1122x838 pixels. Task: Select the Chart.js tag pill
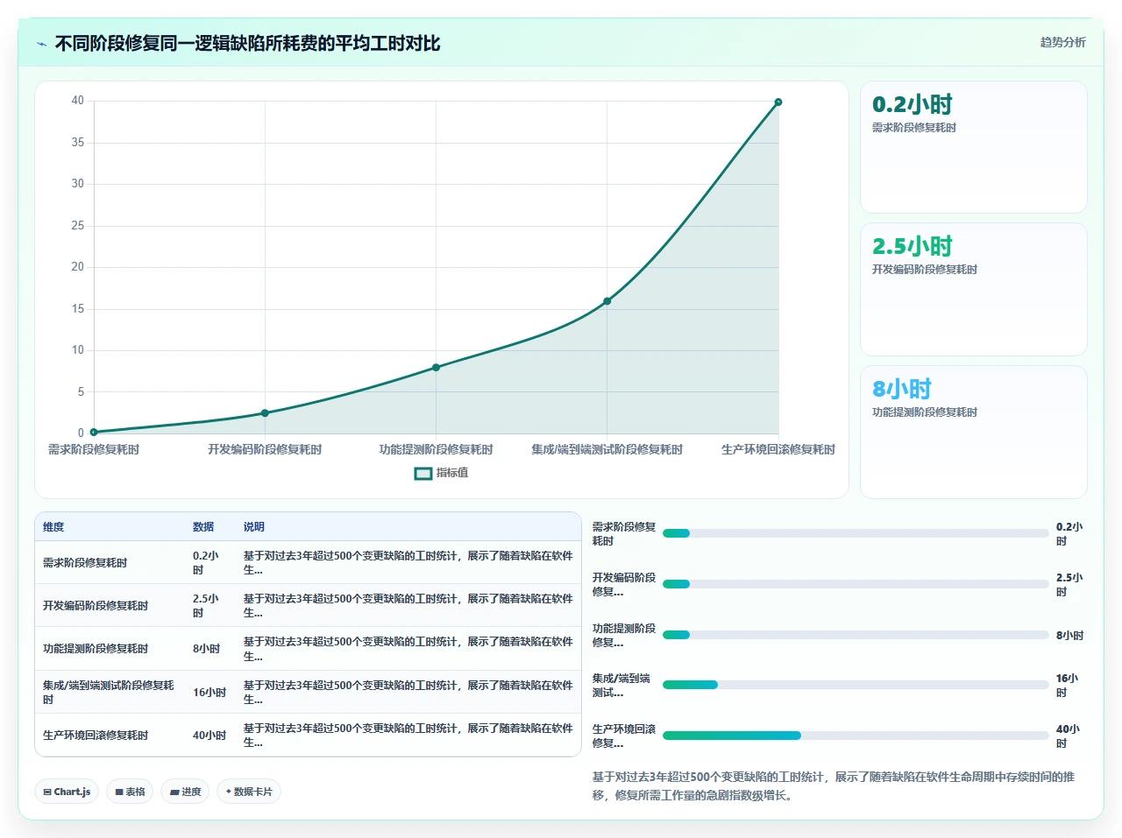coord(67,792)
